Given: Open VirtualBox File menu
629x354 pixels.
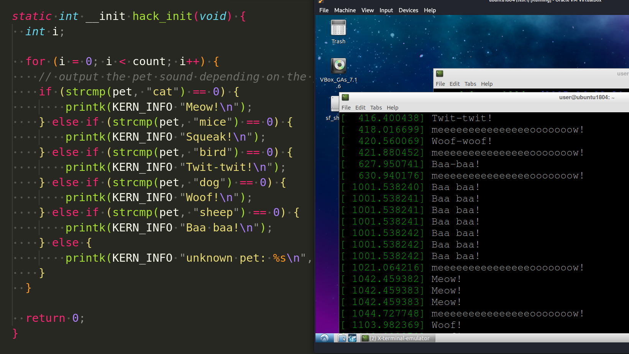Looking at the screenshot, I should 324,10.
